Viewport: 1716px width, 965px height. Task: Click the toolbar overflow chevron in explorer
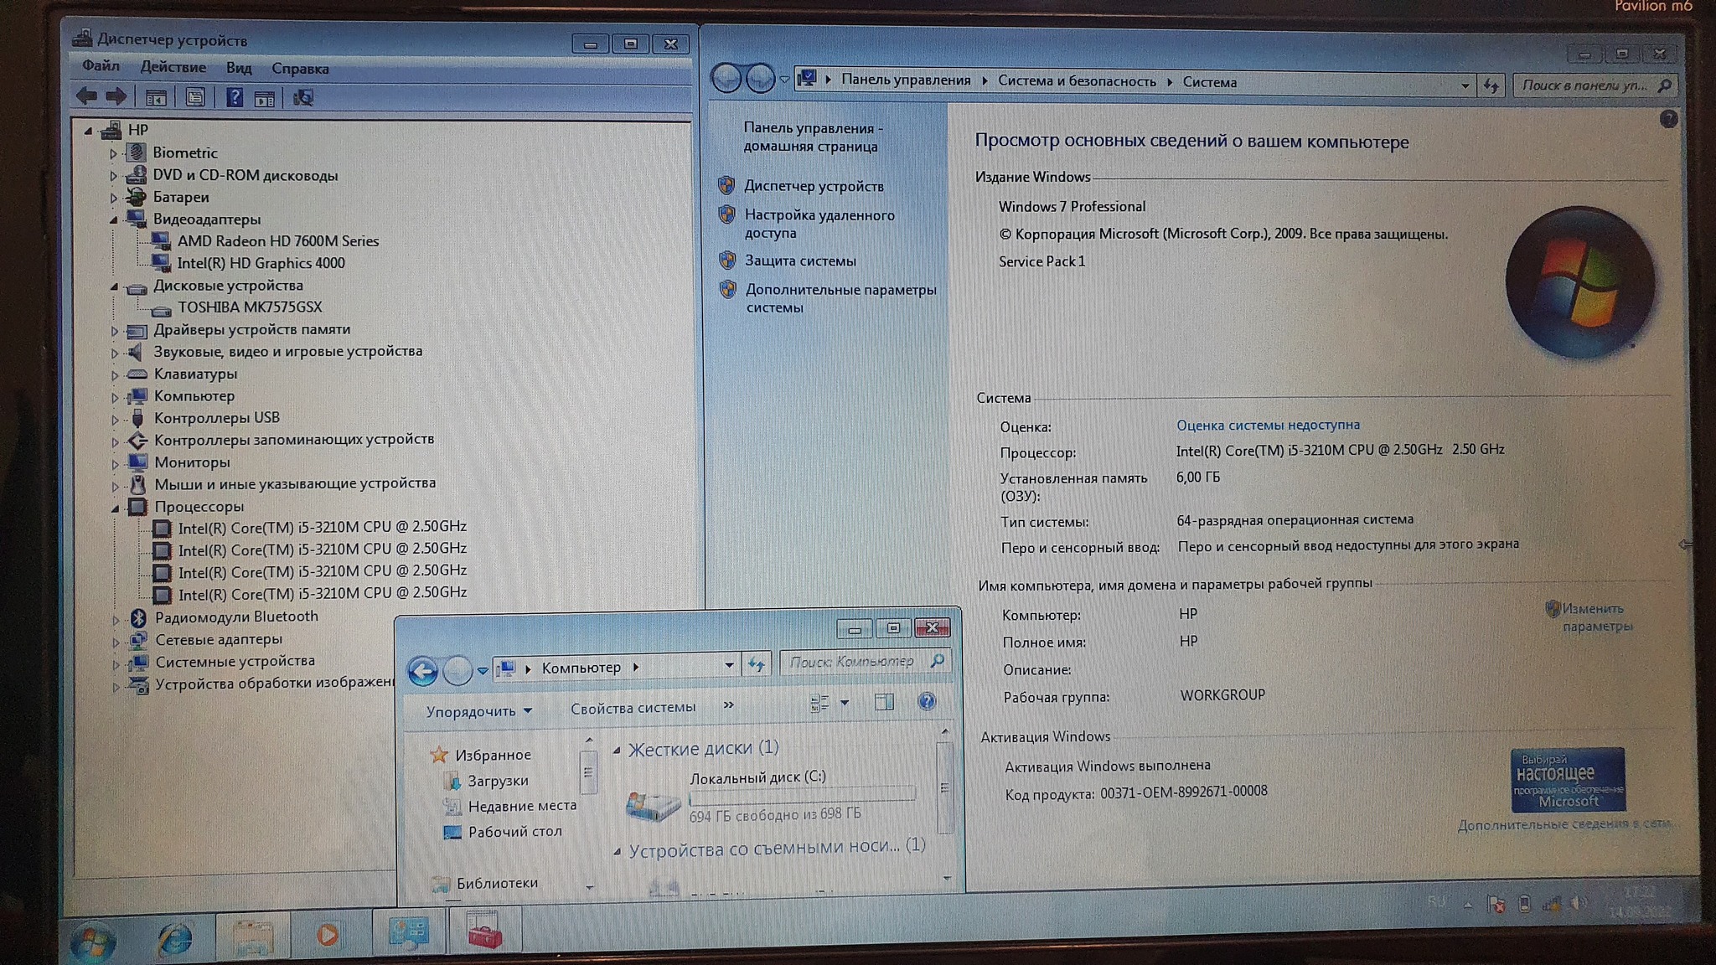728,705
